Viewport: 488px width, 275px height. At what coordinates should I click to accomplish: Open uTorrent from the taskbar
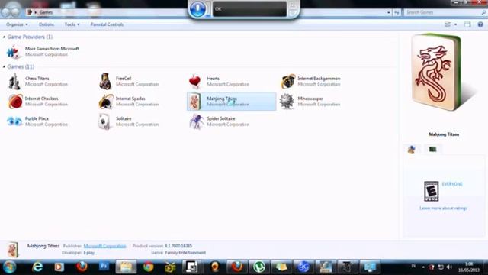click(259, 267)
